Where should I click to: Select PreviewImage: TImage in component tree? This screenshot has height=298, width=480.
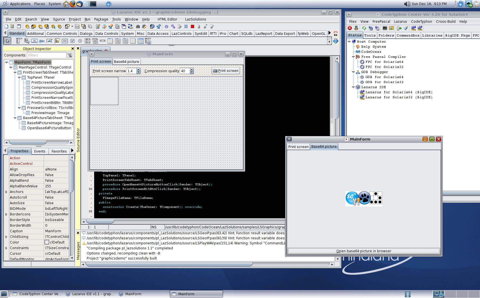click(50, 113)
